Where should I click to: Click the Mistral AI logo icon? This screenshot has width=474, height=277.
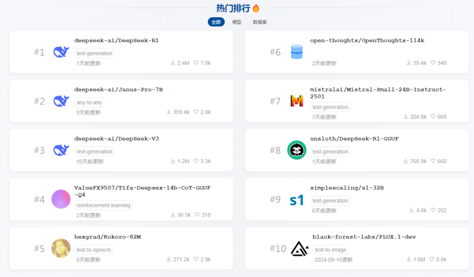click(297, 101)
